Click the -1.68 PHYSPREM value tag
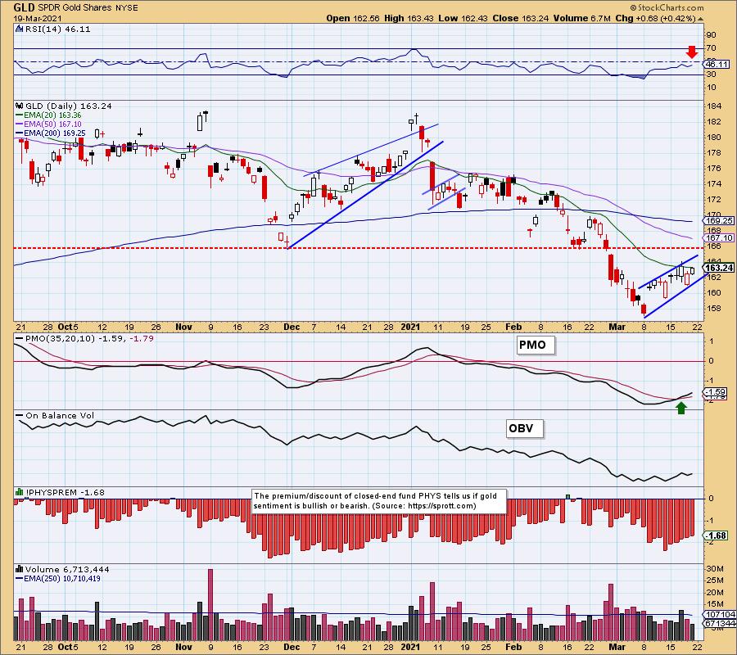 point(717,535)
